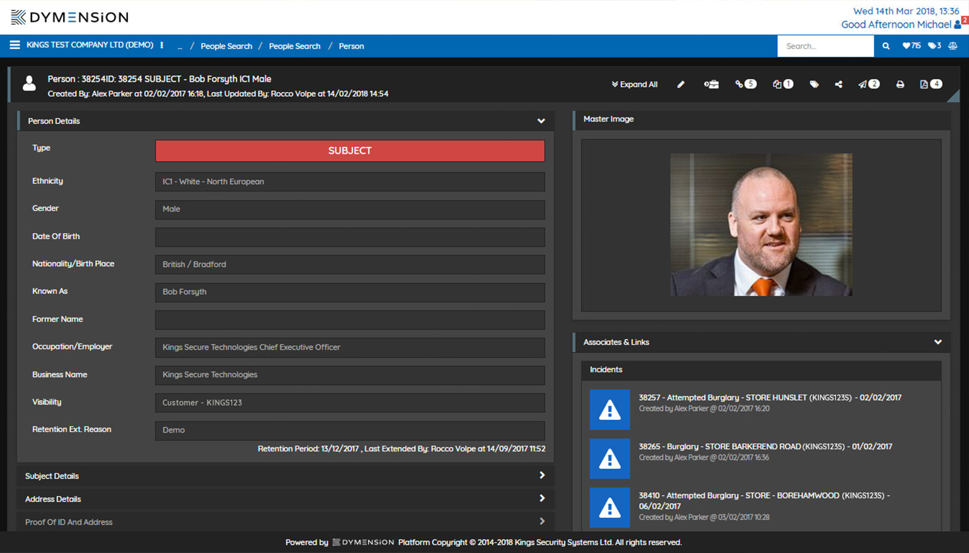This screenshot has height=553, width=969.
Task: Click the share icon
Action: click(x=838, y=84)
